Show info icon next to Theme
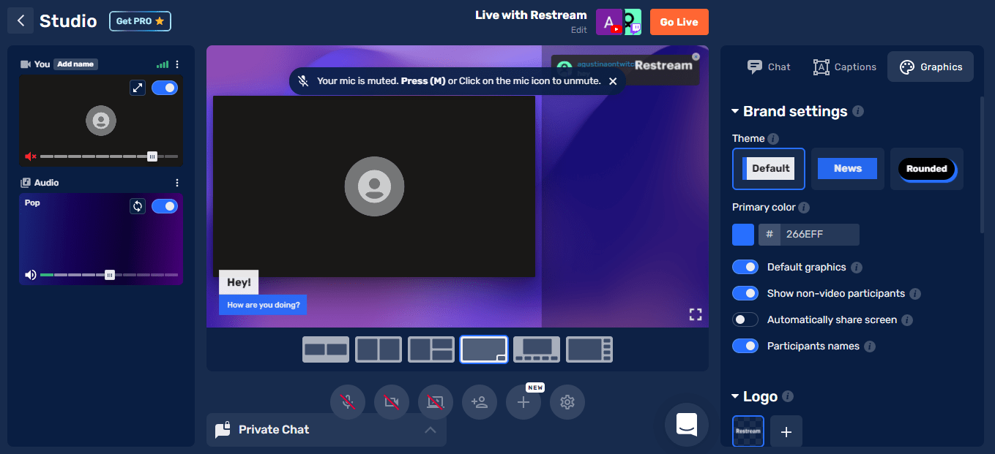 click(x=773, y=139)
